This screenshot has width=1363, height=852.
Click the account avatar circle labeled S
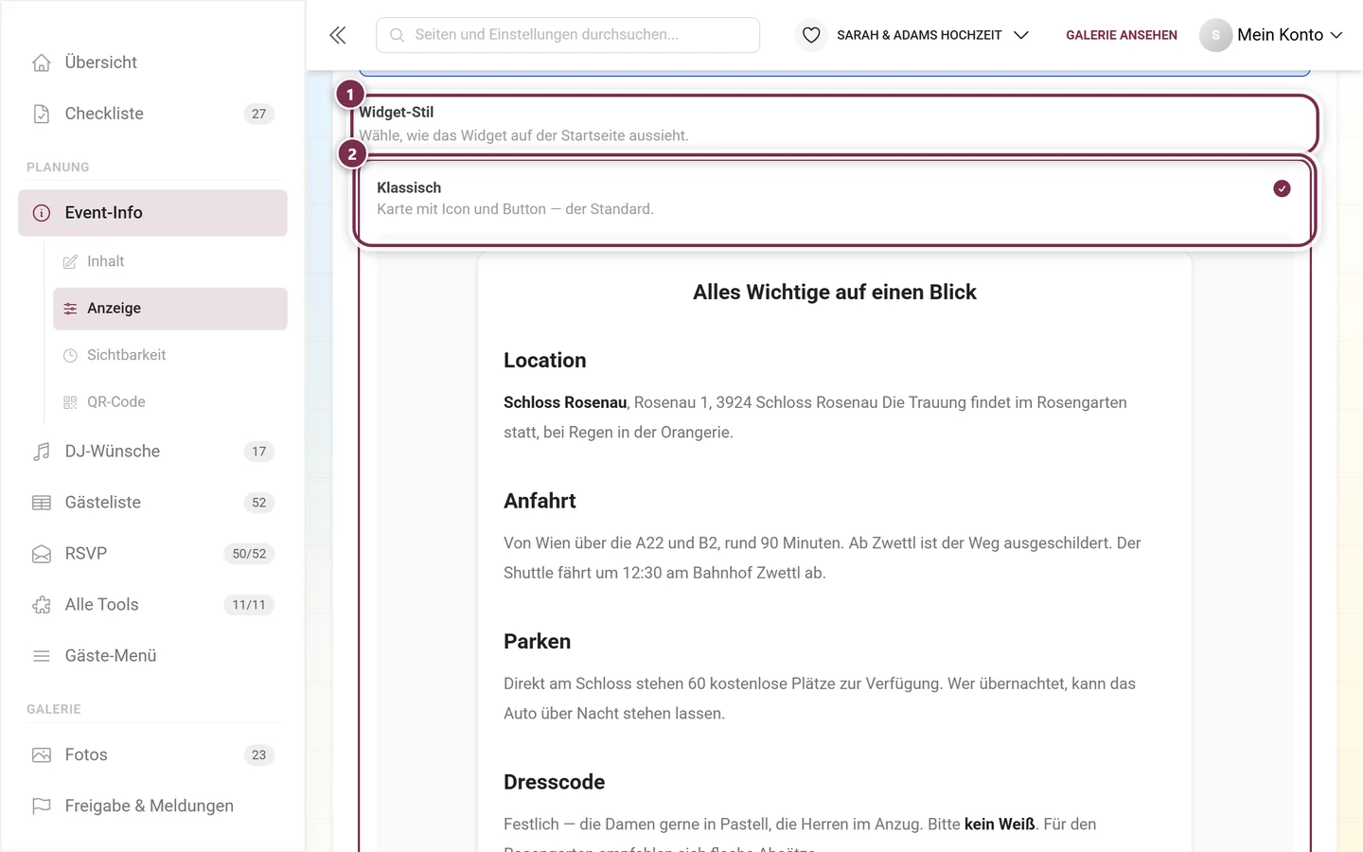1215,35
